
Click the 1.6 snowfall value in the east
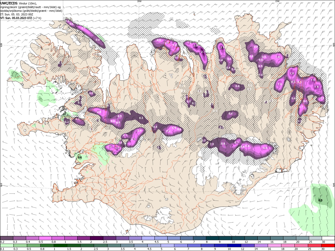[292, 74]
